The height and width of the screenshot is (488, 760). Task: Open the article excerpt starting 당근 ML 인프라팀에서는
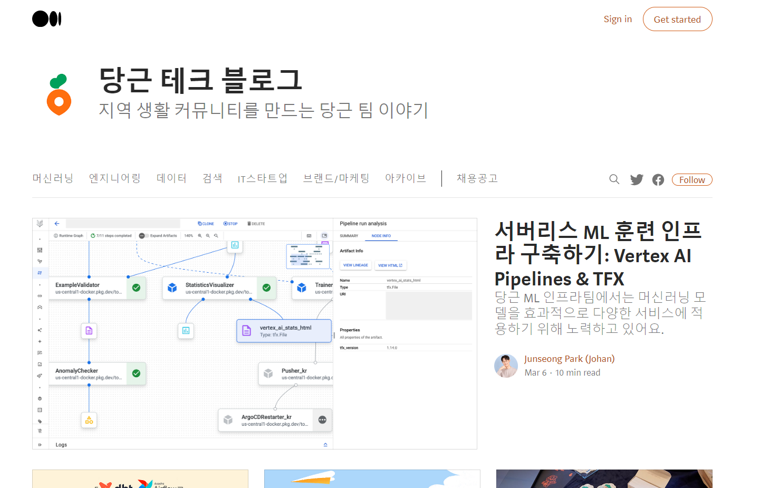(600, 313)
